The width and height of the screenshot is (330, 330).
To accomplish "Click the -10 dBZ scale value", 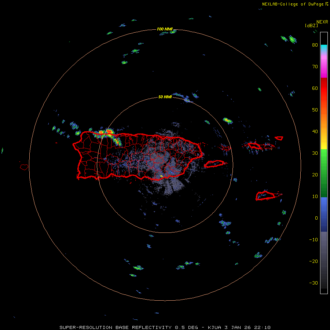I will pyautogui.click(x=313, y=240).
